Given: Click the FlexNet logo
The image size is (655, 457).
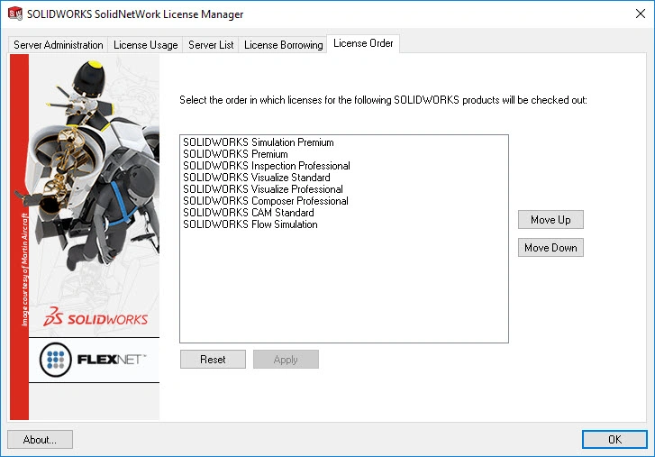Looking at the screenshot, I should tap(93, 360).
